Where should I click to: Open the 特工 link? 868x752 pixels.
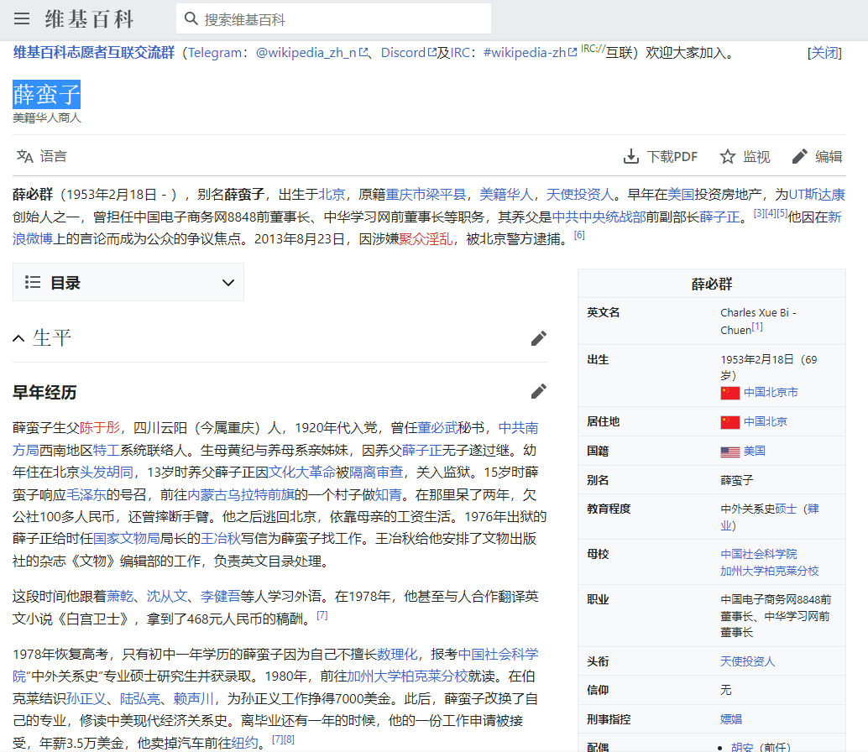tap(107, 450)
